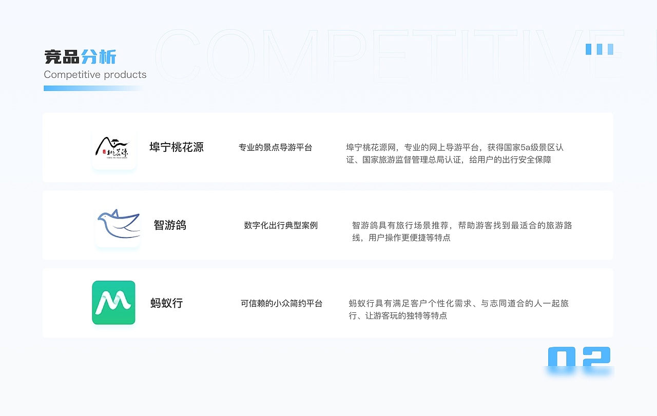Toggle the 蚂蚁行 competitor row
The width and height of the screenshot is (657, 416).
point(327,303)
